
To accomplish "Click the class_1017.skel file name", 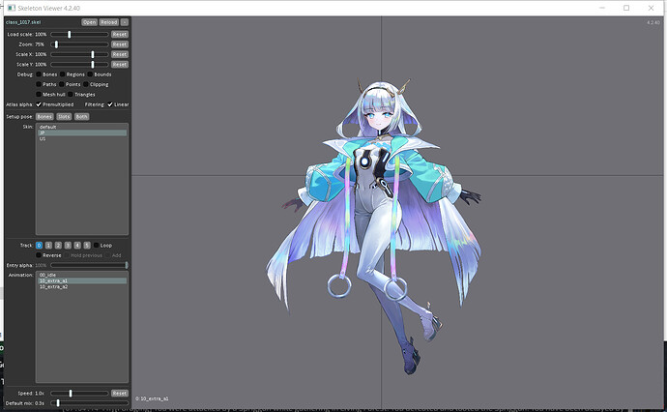I will coord(23,22).
